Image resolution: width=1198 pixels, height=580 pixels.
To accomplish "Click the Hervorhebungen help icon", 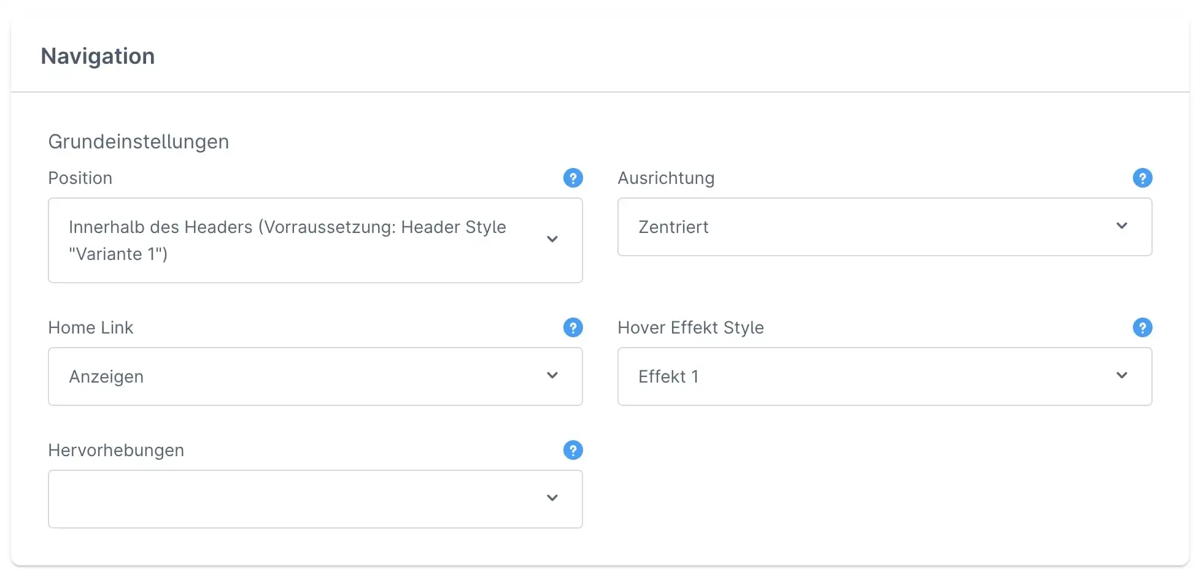I will tap(573, 451).
